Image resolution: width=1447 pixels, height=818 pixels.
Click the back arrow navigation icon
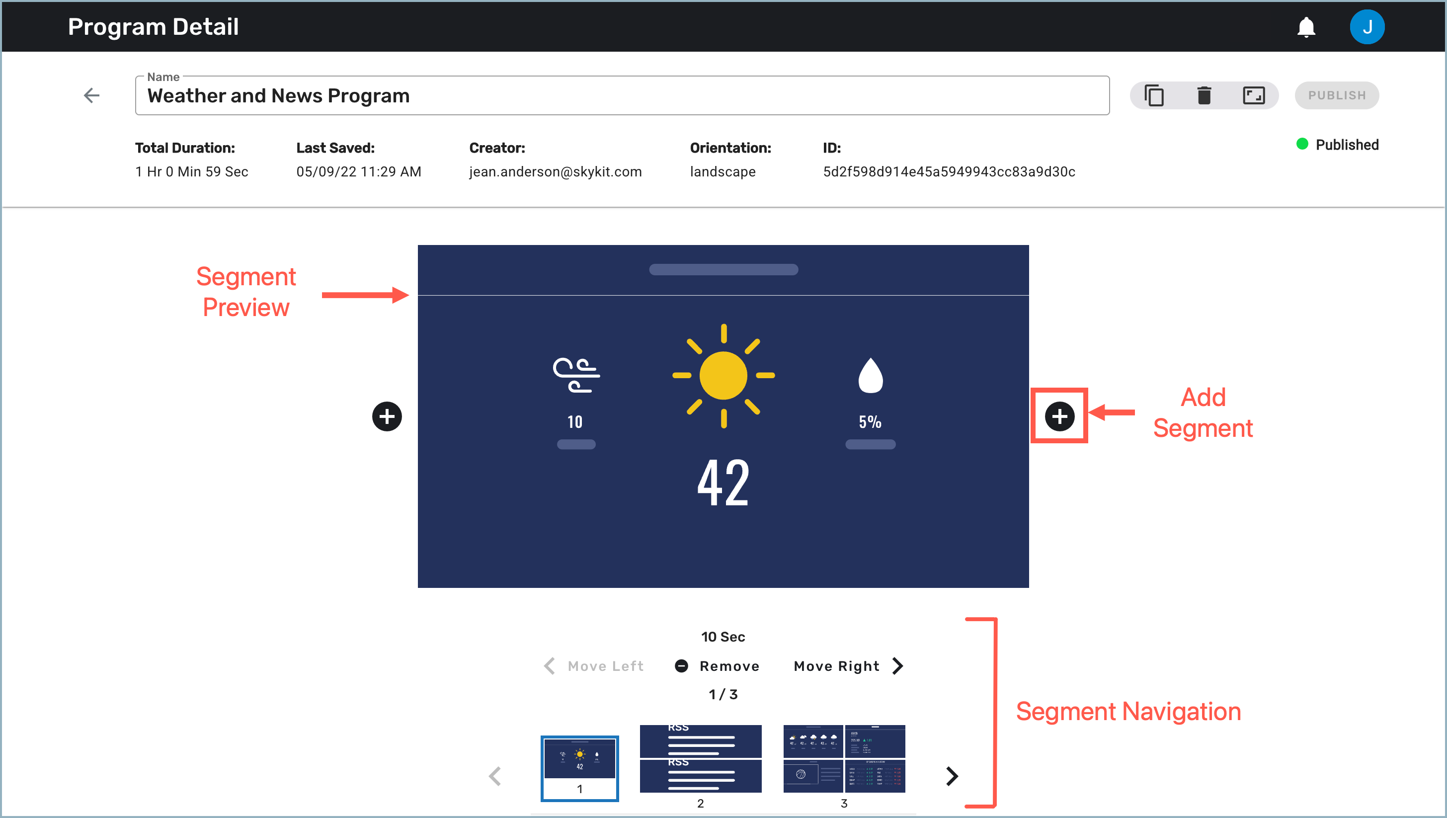pos(91,95)
